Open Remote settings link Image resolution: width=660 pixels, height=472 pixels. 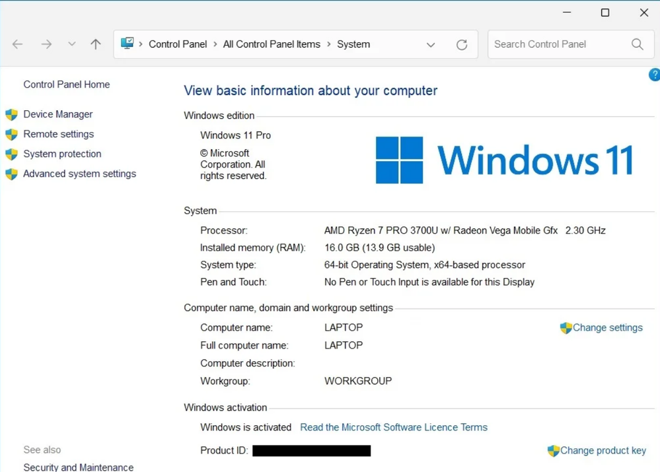click(x=59, y=134)
